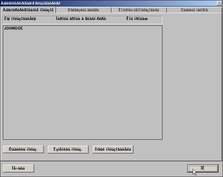Screen dimensions: 223x177
Task: Click JOHNDOE's empty "Êîä ïðîäàæ" cell
Action: coord(137,28)
